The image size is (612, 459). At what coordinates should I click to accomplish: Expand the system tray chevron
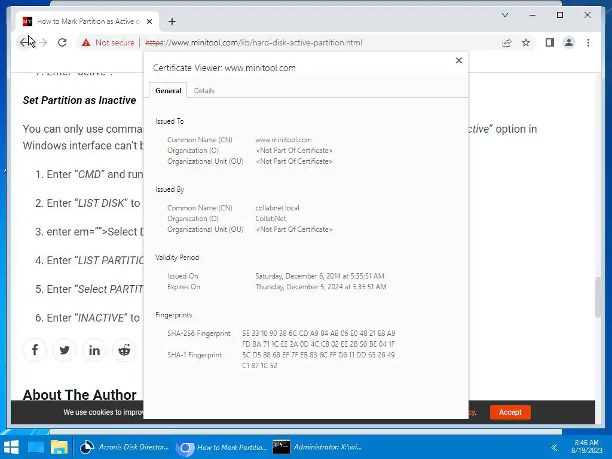(x=554, y=447)
